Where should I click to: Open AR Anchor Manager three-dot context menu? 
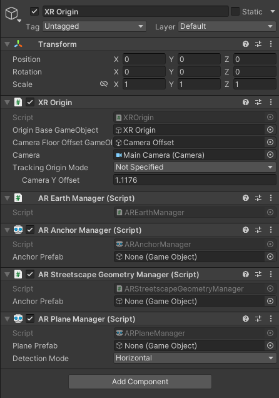(x=271, y=230)
